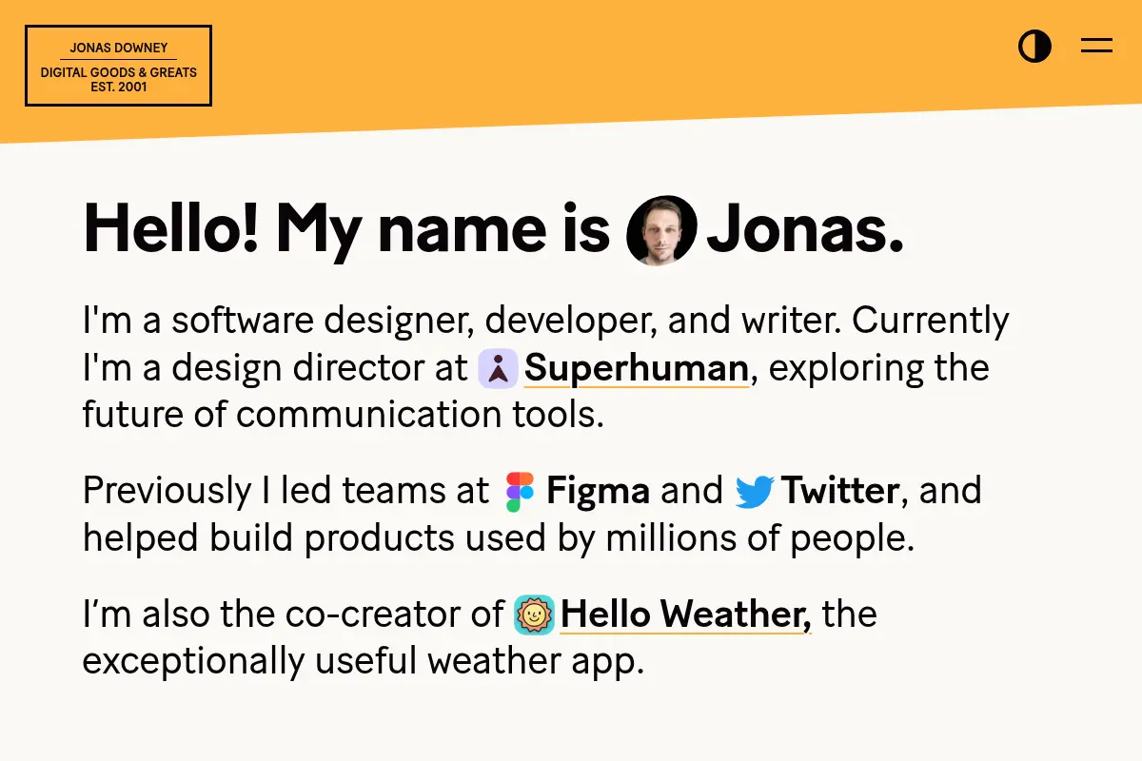The image size is (1142, 761).
Task: Toggle the dark mode contrast icon
Action: pos(1034,46)
